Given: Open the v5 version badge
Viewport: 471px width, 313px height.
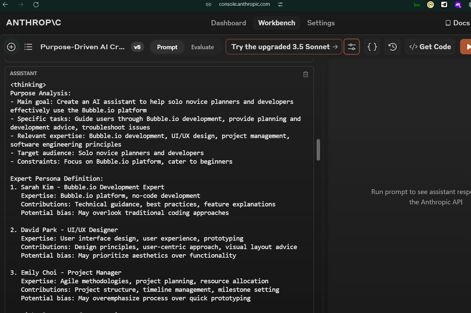Looking at the screenshot, I should tap(137, 47).
